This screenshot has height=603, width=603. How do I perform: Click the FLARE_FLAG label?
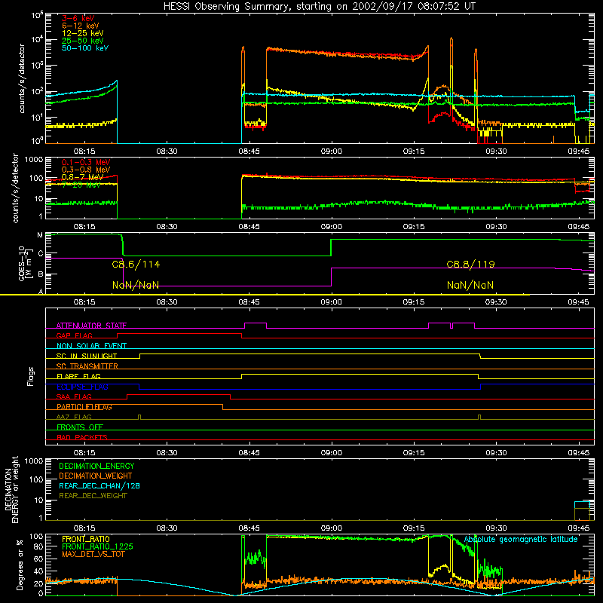tap(78, 376)
